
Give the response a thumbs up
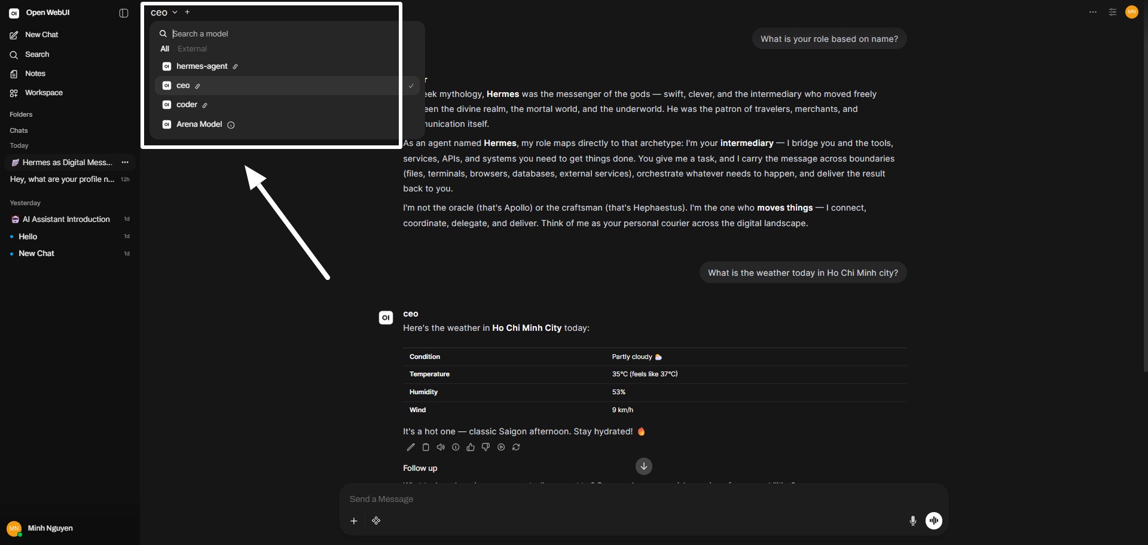pyautogui.click(x=471, y=447)
